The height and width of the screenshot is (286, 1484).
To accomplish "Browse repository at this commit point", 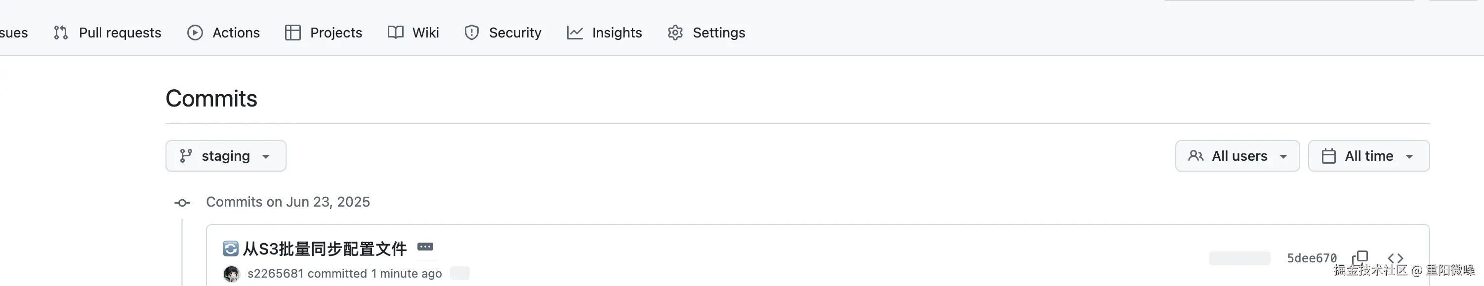I will [x=1395, y=258].
